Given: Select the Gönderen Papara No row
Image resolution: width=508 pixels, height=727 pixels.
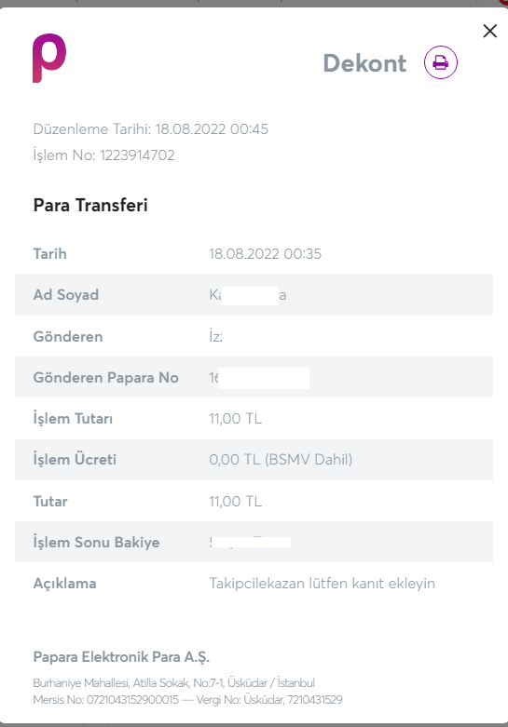Looking at the screenshot, I should click(x=254, y=377).
